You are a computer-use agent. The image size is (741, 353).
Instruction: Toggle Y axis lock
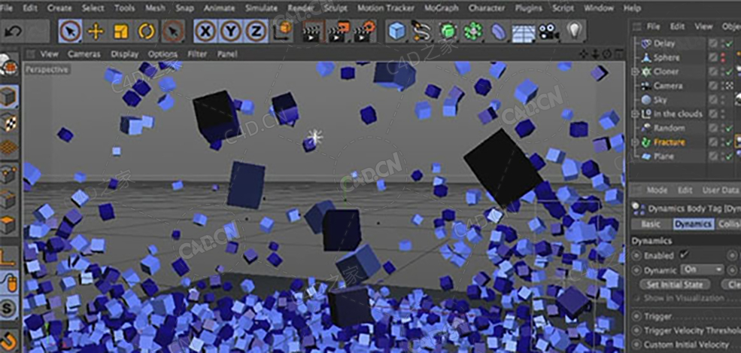point(231,31)
